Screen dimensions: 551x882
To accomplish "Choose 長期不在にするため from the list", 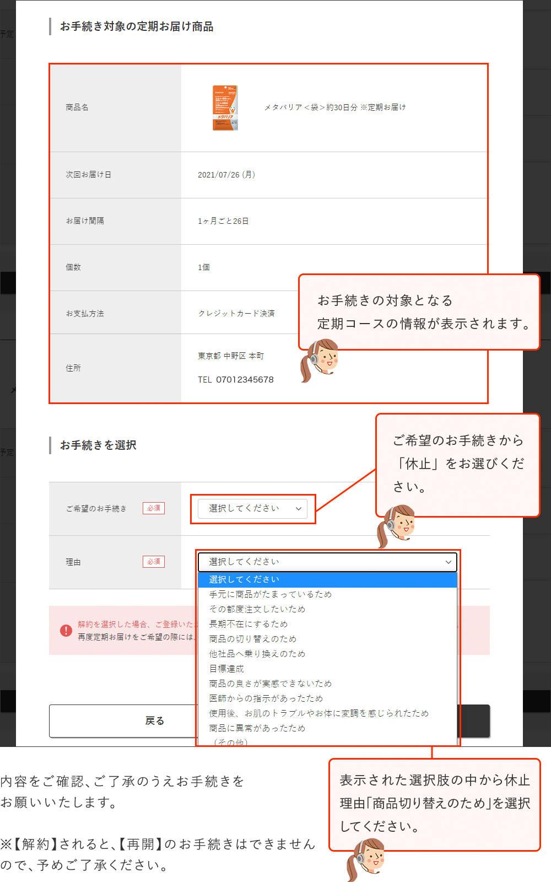I will [x=248, y=624].
